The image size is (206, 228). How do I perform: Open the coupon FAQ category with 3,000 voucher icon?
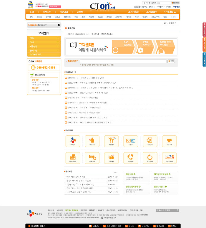pos(169,158)
